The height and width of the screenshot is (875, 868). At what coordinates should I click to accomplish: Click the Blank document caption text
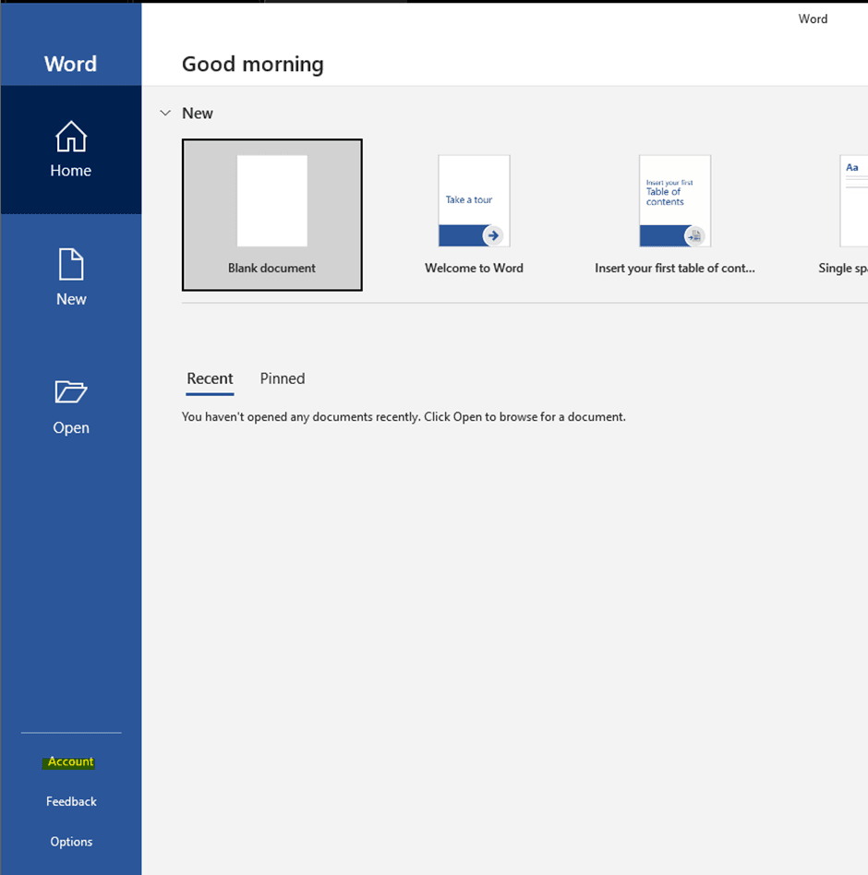tap(272, 268)
